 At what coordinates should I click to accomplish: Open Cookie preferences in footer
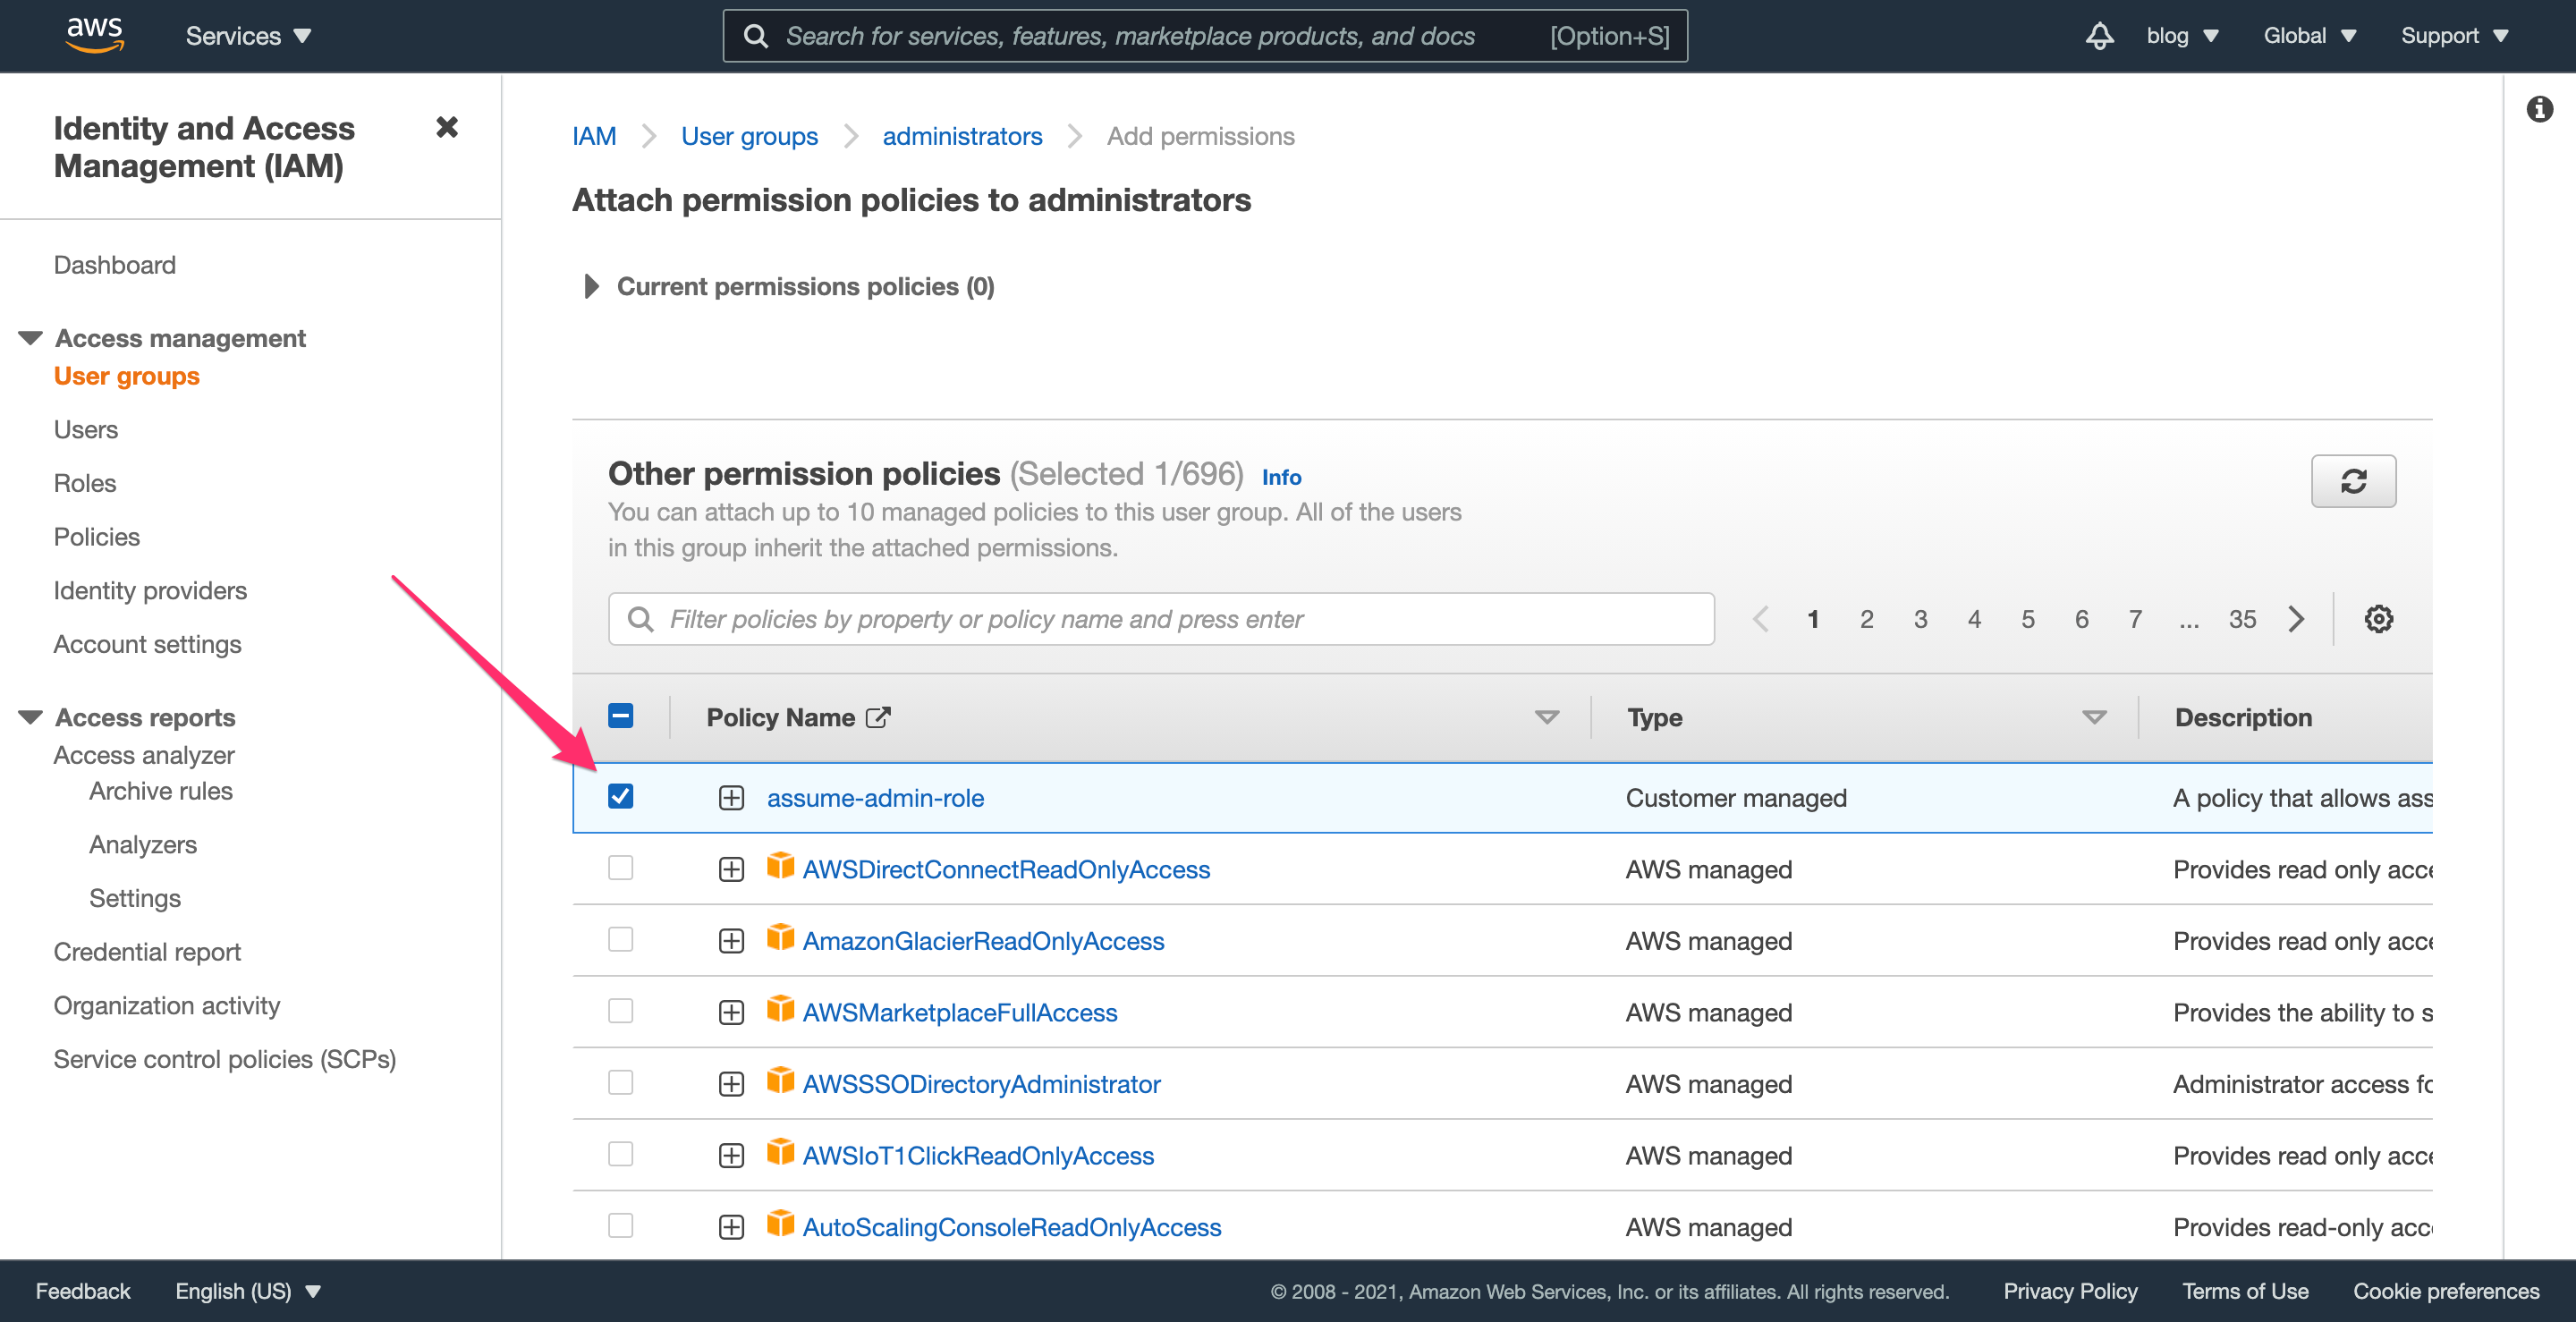[2446, 1291]
